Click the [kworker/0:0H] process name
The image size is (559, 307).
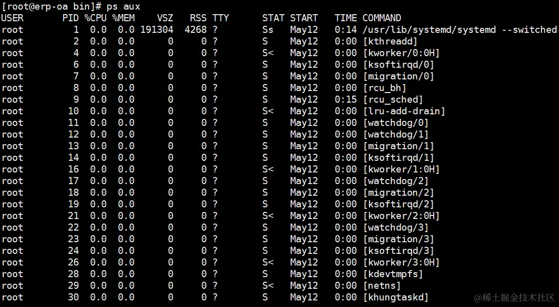pos(401,53)
